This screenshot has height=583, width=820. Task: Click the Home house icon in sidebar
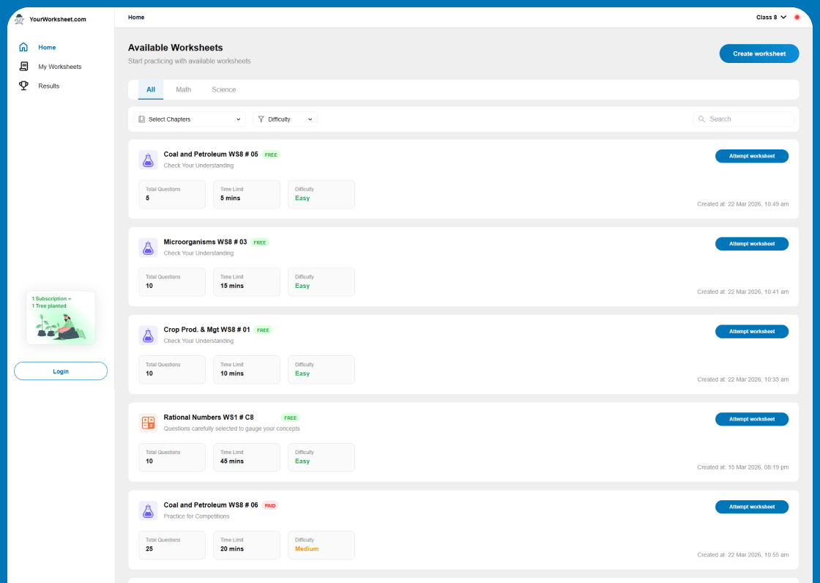[x=23, y=48]
